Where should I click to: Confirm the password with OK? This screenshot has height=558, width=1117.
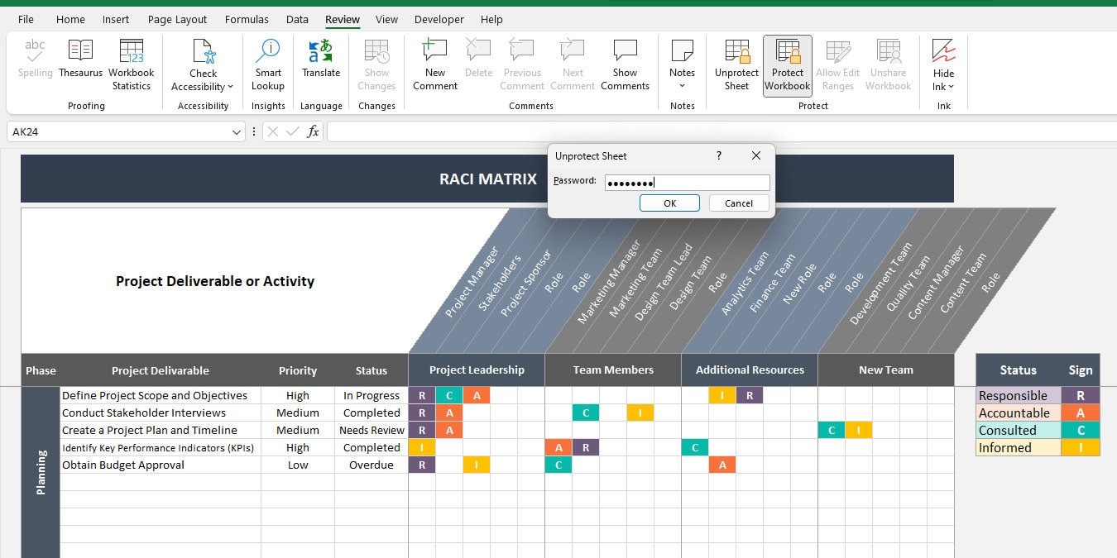point(669,203)
